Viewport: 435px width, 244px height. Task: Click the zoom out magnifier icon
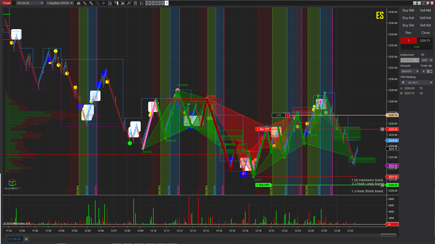(x=98, y=3)
